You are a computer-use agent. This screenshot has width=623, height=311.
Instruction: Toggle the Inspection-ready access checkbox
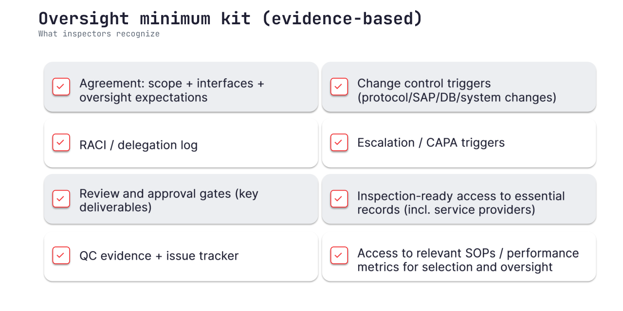point(339,199)
